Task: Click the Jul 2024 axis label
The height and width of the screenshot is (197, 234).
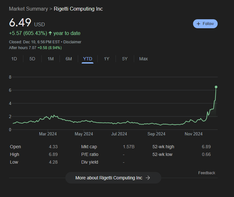Action: (x=119, y=134)
